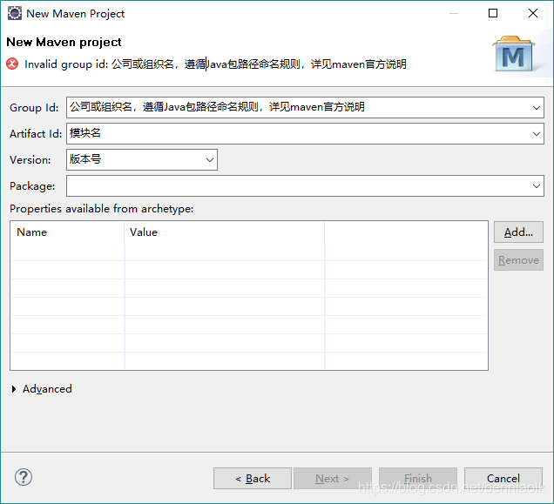This screenshot has height=504, width=554.
Task: Click the 'New Maven project' heading
Action: [x=64, y=42]
